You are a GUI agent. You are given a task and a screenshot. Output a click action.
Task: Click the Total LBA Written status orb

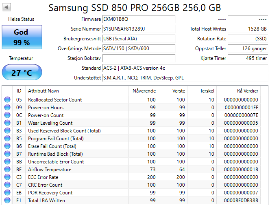click(x=7, y=201)
